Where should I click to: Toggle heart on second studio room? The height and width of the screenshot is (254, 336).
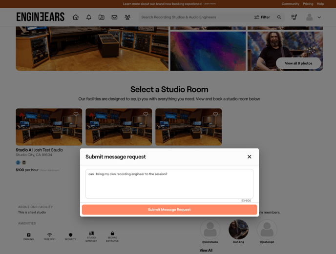coord(146,114)
